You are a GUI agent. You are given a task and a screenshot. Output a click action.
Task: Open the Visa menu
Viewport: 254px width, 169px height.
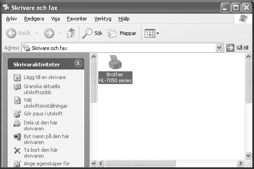tap(56, 19)
